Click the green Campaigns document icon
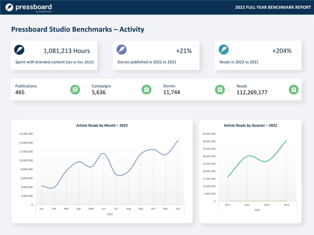Screen dimensions: 314x235 pyautogui.click(x=147, y=89)
